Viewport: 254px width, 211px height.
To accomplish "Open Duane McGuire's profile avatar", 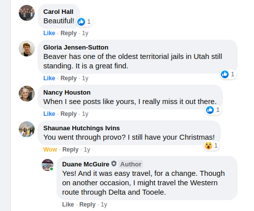I will point(48,165).
